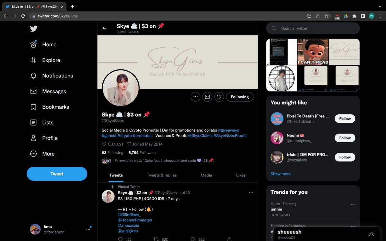Viewport: 386px width, 241px height.
Task: Go back with profile header arrow
Action: coord(104,28)
